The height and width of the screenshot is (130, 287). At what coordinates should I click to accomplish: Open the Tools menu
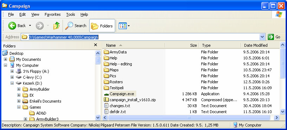(x=71, y=14)
